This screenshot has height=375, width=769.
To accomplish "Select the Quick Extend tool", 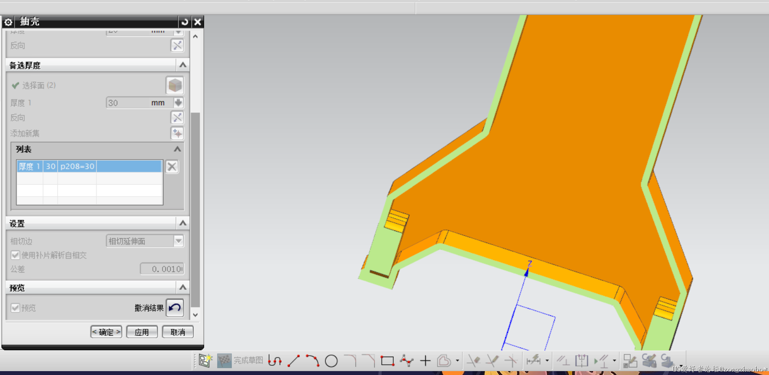I will click(x=492, y=360).
